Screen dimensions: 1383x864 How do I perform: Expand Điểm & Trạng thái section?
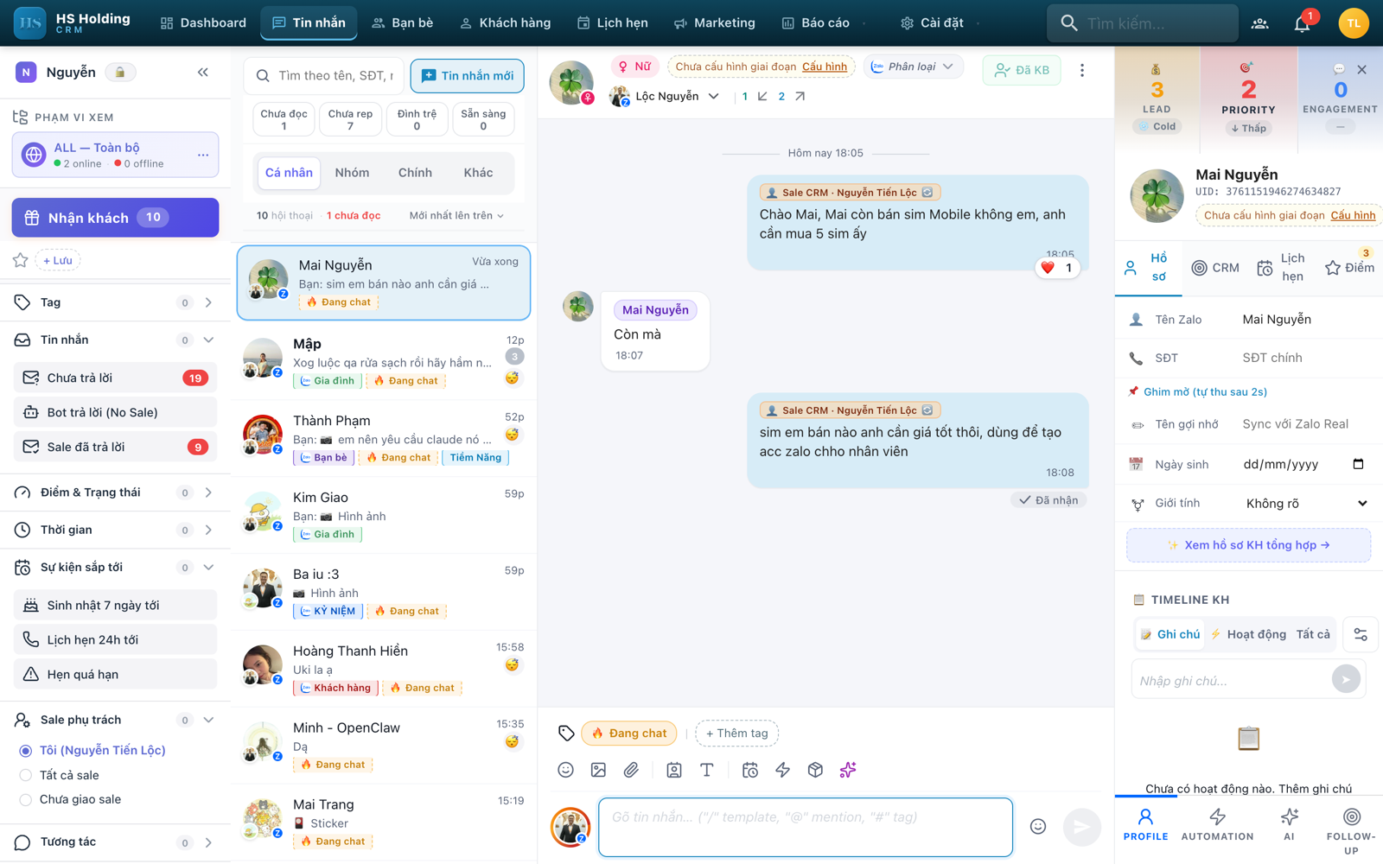coord(115,492)
